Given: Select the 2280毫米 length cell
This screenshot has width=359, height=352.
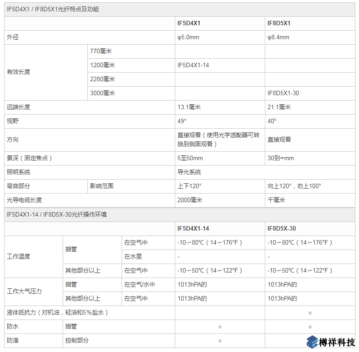Looking at the screenshot, I should point(102,79).
